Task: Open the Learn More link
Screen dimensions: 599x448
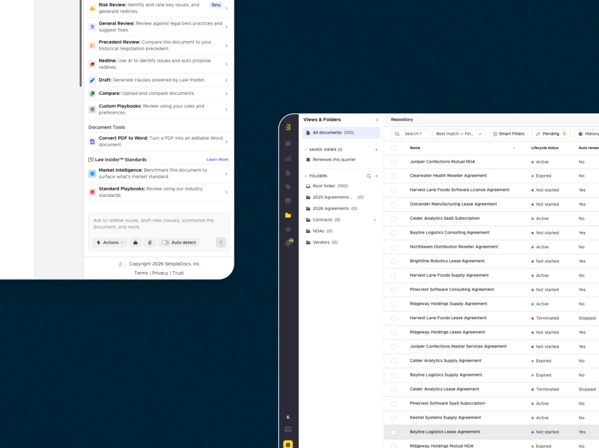Action: [218, 160]
